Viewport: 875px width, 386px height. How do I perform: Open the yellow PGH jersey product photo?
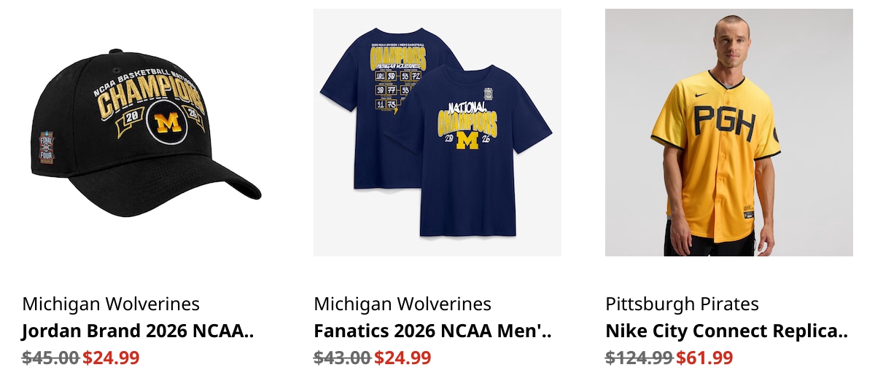pyautogui.click(x=729, y=133)
